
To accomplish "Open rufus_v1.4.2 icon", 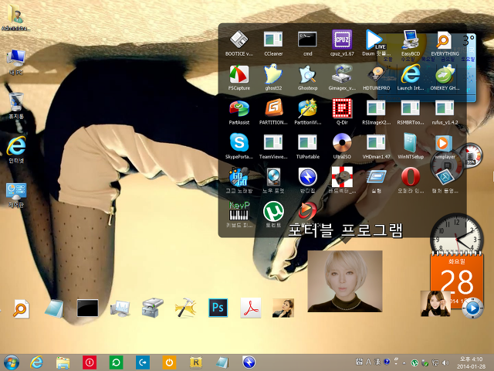I will [445, 109].
